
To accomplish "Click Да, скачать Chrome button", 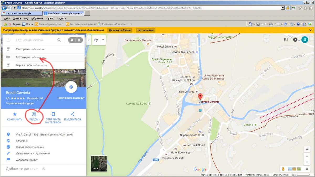I will coord(119,30).
